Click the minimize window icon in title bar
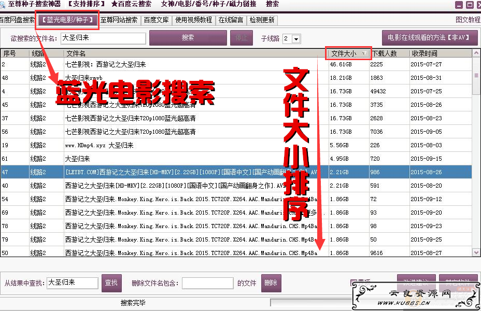 (459, 5)
